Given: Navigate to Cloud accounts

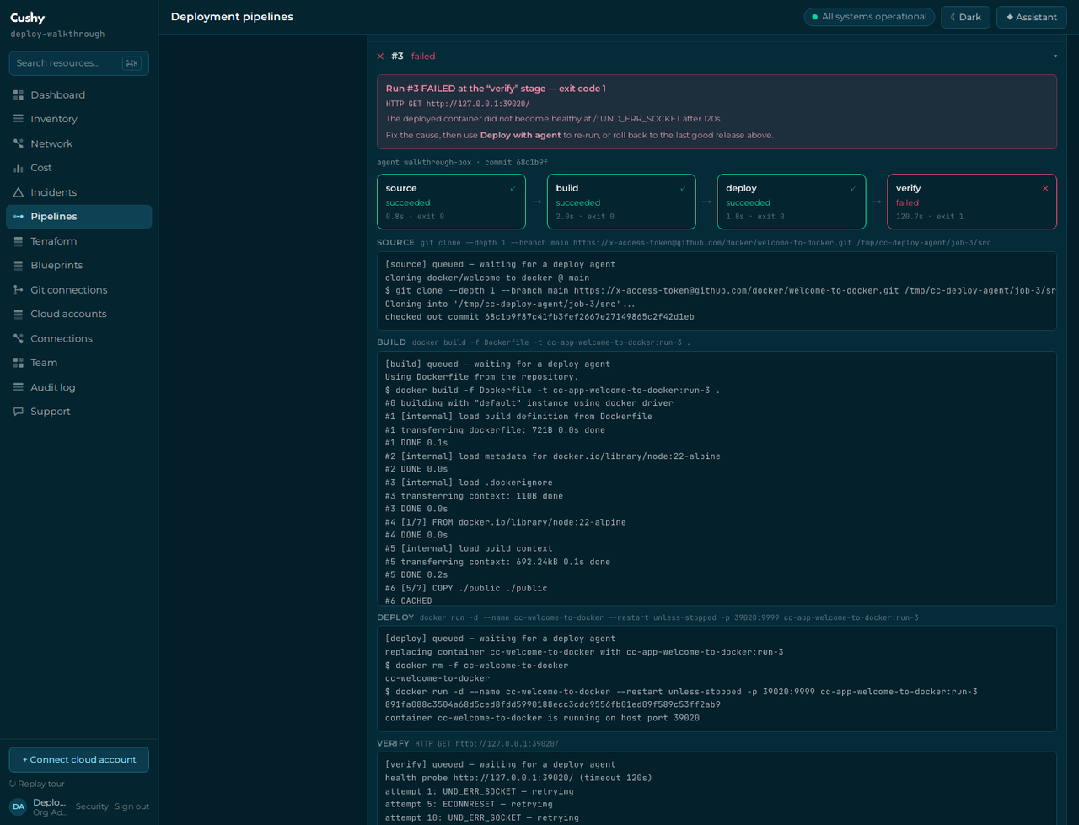Looking at the screenshot, I should tap(78, 314).
